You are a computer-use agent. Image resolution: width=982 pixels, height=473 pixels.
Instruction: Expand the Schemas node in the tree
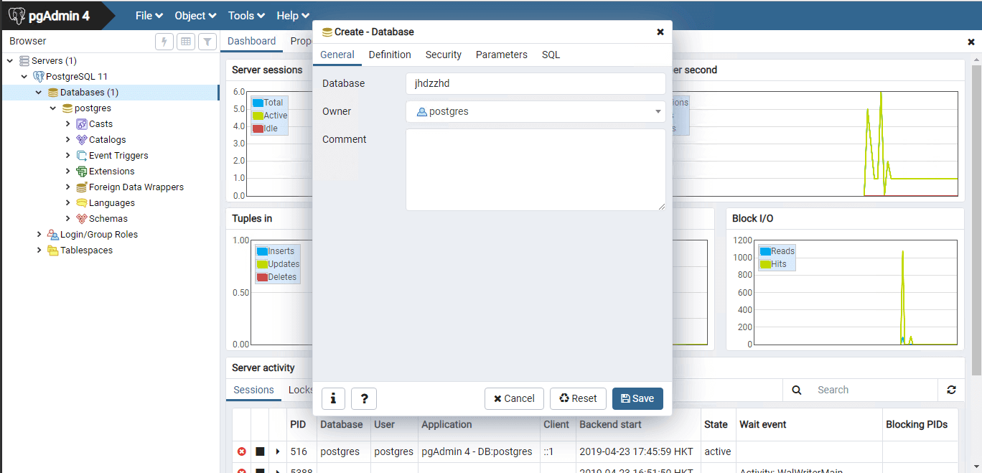[67, 219]
